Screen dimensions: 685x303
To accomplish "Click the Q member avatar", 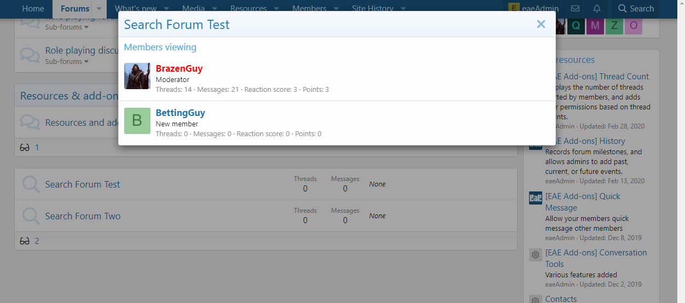I will pos(576,26).
